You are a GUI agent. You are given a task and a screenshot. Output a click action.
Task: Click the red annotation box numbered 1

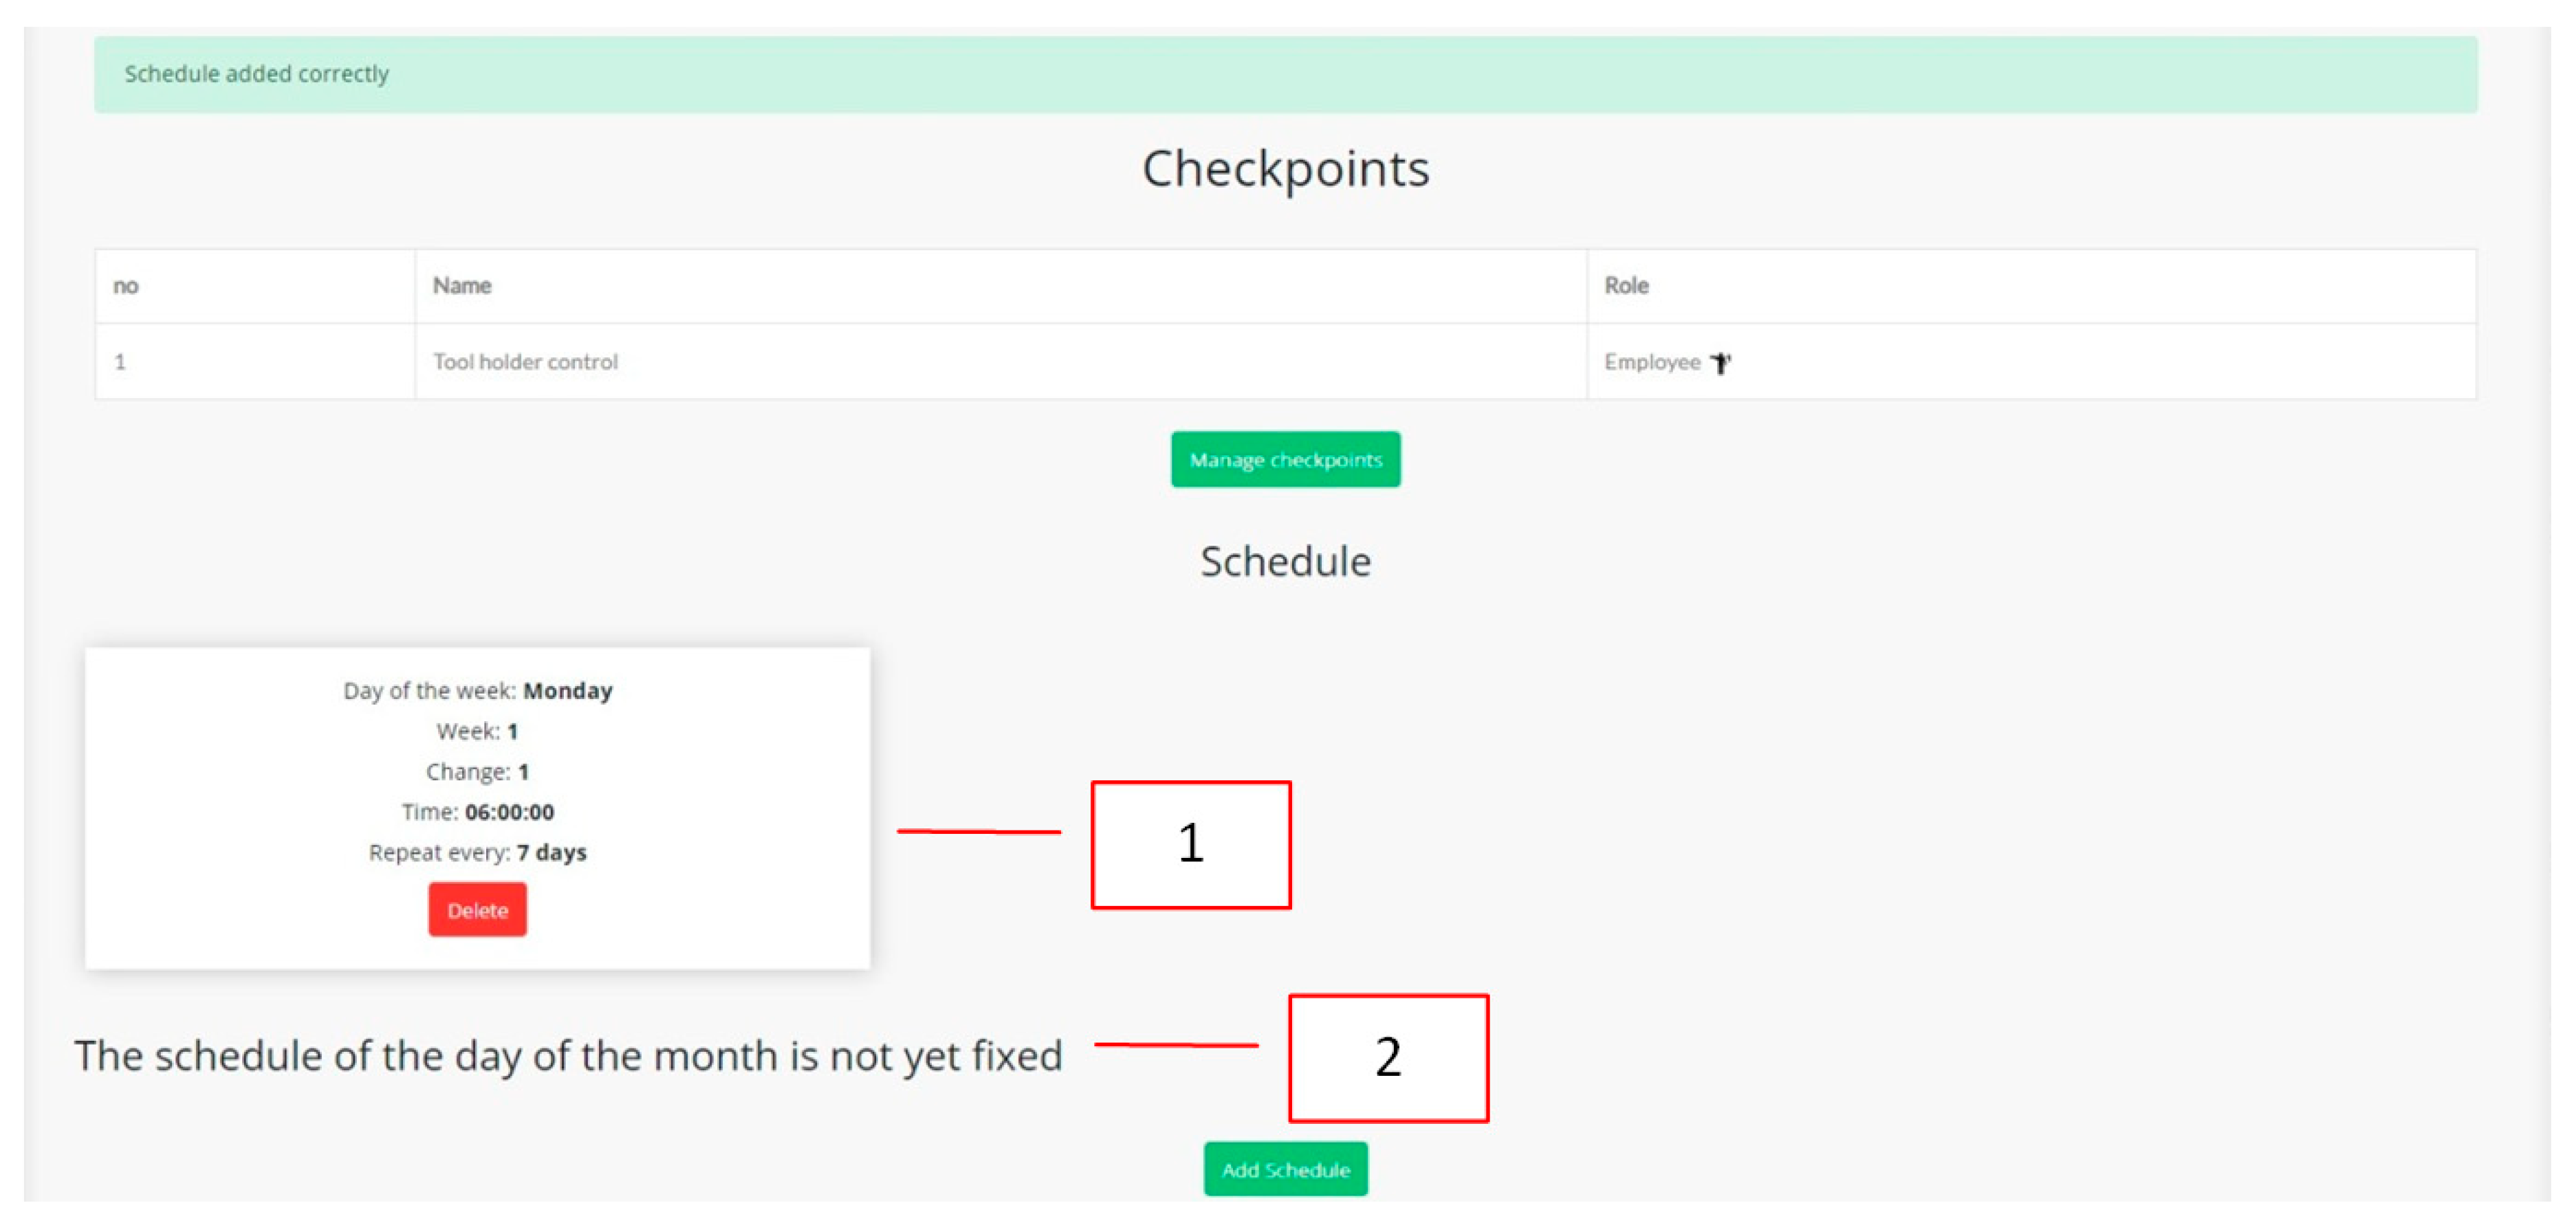(x=1190, y=844)
